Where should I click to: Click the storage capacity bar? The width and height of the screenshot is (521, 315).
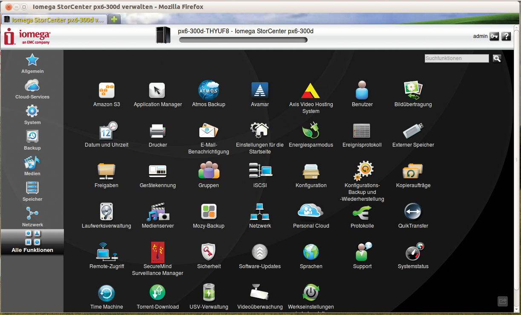[x=243, y=40]
